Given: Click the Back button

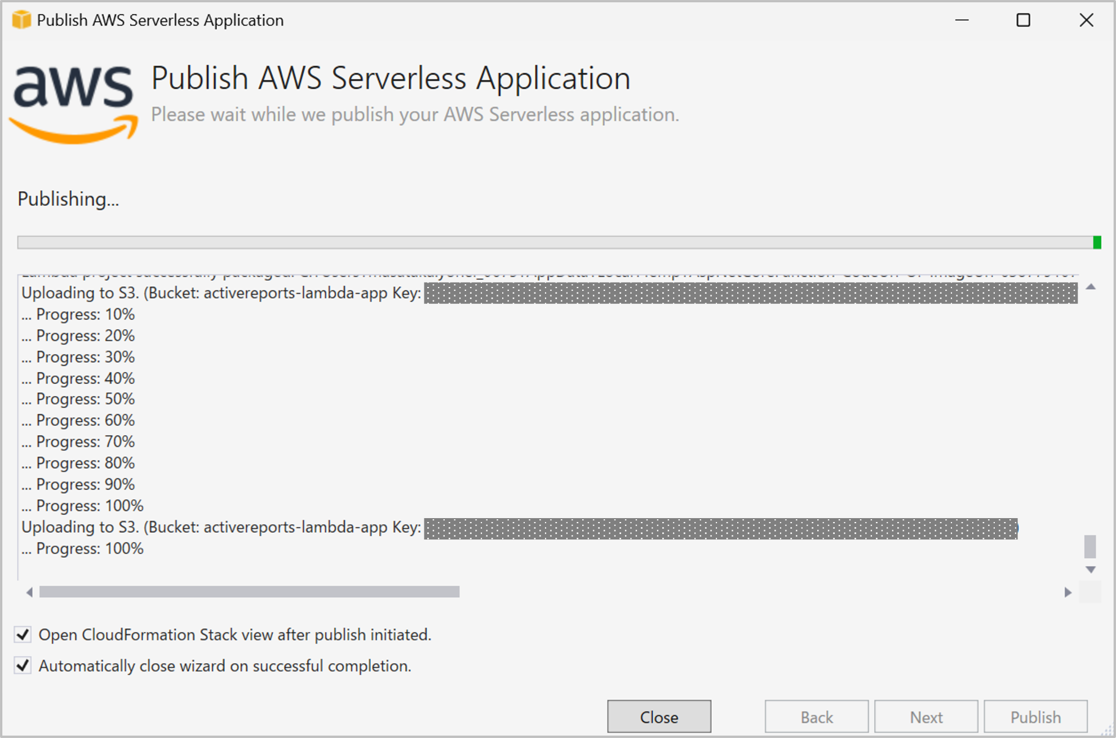Looking at the screenshot, I should click(x=817, y=717).
